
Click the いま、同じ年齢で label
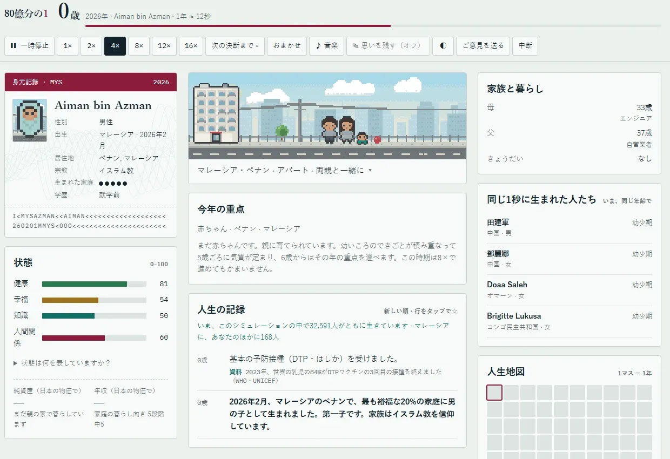point(627,201)
